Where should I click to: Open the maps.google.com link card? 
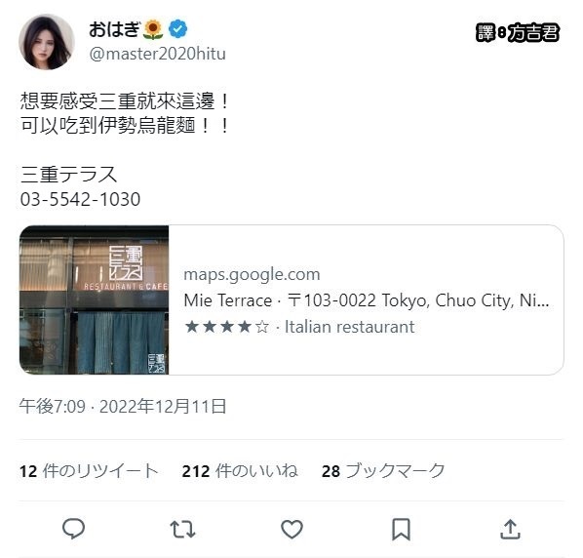(291, 299)
